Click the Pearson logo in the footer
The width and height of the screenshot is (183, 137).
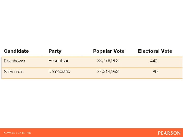[169, 133]
